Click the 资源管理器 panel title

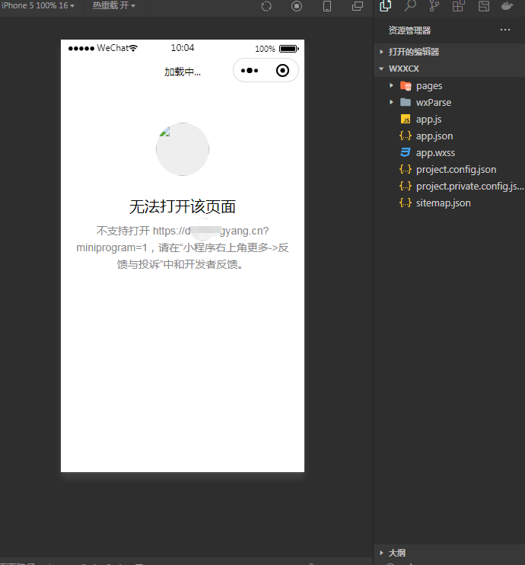409,30
